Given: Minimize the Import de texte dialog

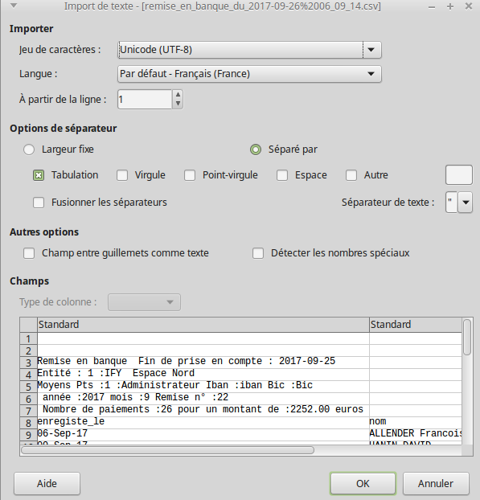Looking at the screenshot, I should coord(432,6).
